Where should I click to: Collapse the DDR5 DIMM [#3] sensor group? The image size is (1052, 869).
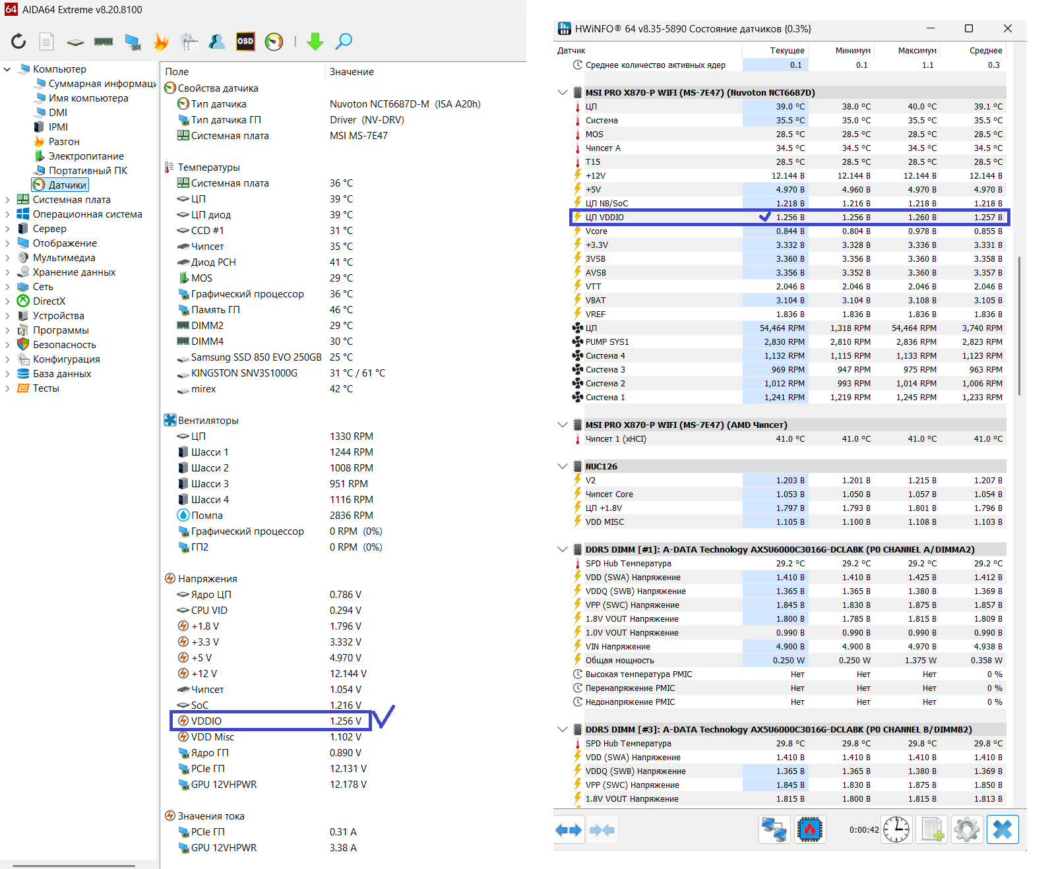click(563, 730)
